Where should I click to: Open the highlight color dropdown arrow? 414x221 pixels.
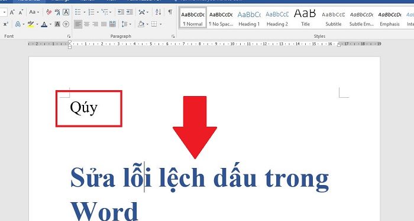[37, 25]
